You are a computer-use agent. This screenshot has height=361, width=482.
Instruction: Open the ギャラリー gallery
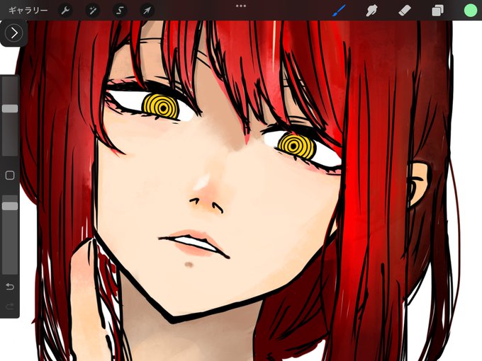28,11
